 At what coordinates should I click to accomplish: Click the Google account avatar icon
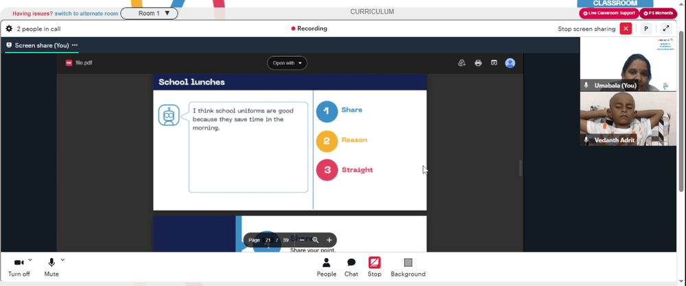(510, 63)
